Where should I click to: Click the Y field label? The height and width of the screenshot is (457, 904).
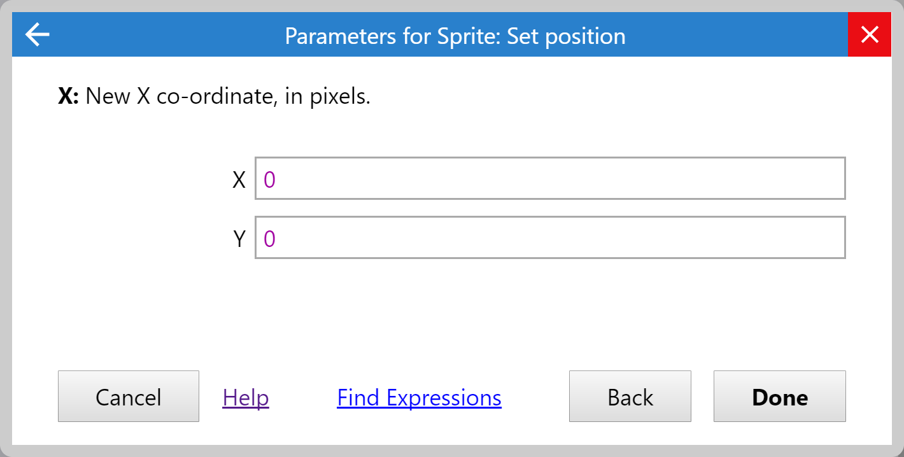click(239, 239)
